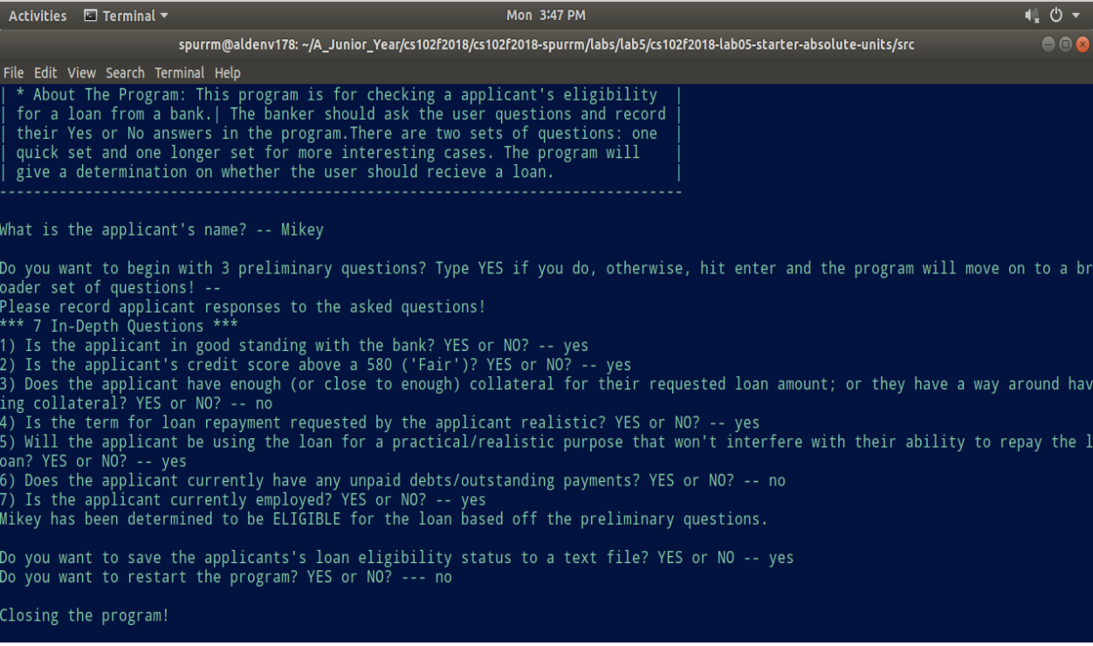The image size is (1093, 646).
Task: Click the 'Closing the program!' output line
Action: [85, 615]
